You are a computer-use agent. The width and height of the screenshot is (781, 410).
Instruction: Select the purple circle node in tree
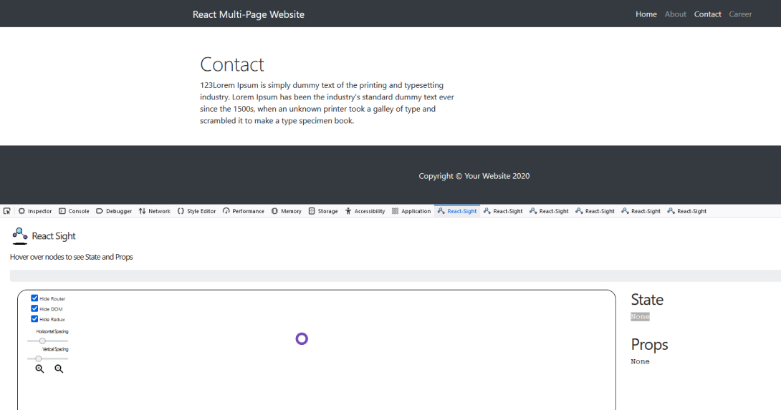(302, 338)
